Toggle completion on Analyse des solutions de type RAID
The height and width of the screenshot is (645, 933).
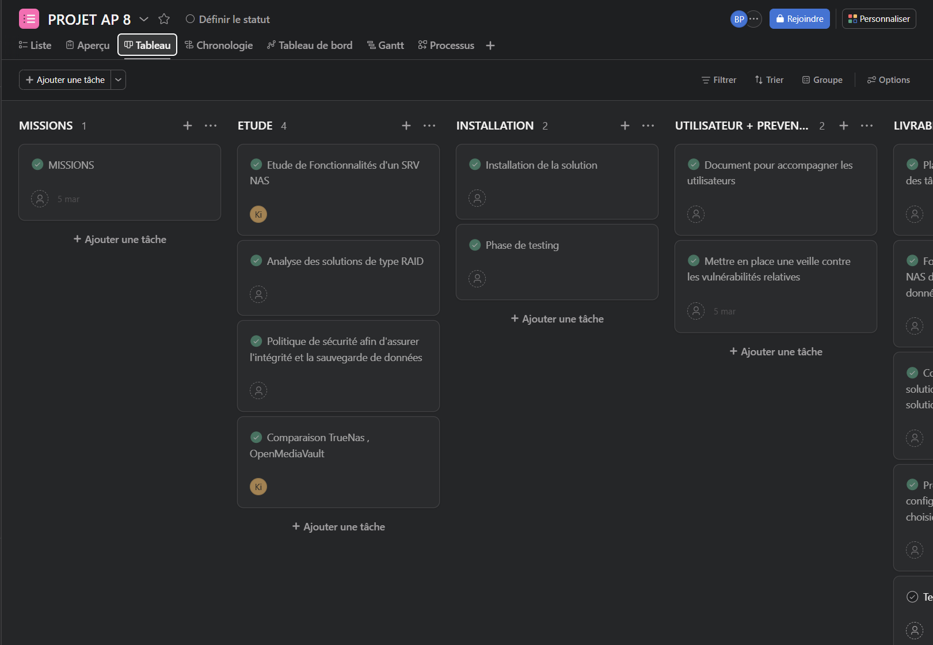point(257,261)
